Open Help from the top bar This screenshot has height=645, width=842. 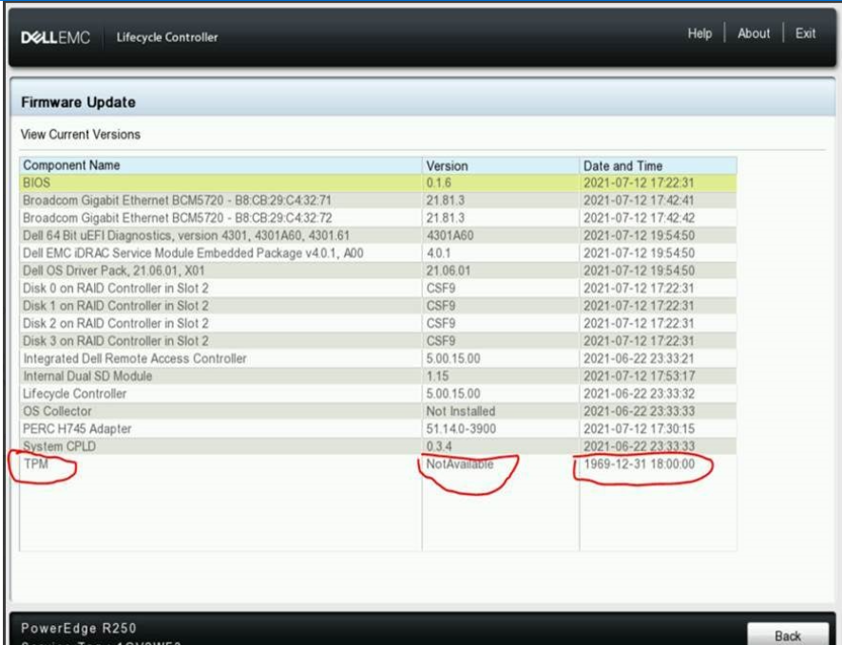tap(701, 32)
